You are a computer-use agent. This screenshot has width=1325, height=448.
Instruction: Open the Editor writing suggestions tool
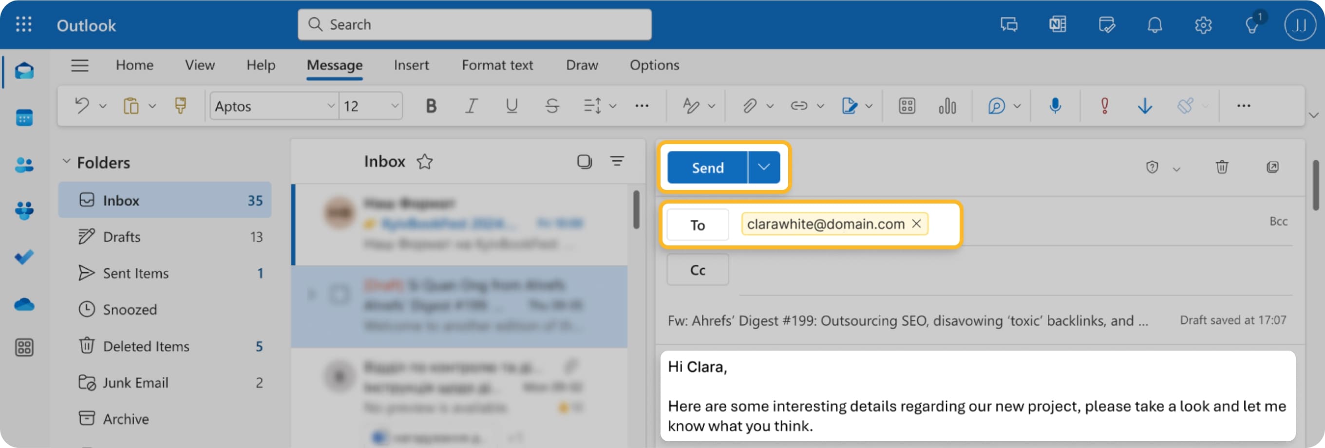coord(997,106)
